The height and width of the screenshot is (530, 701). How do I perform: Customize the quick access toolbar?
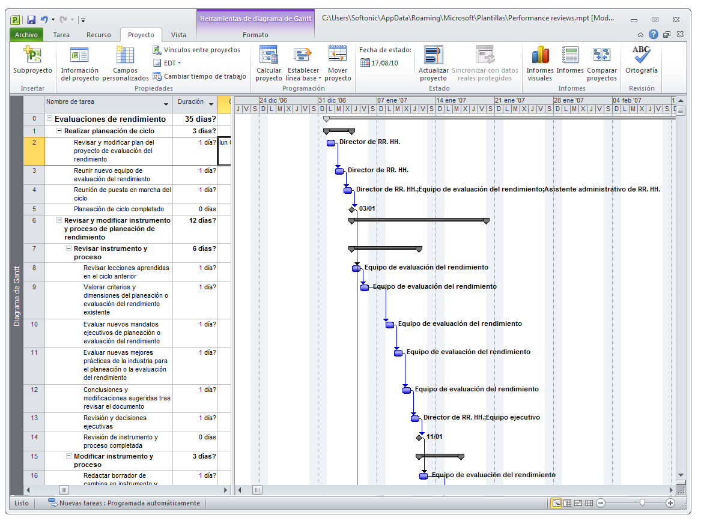tap(83, 20)
